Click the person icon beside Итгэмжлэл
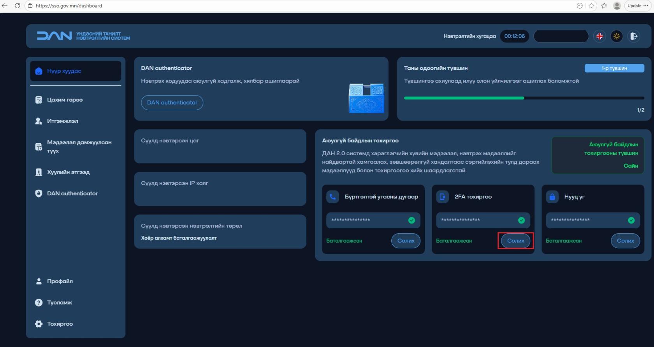This screenshot has width=654, height=347. tap(39, 121)
